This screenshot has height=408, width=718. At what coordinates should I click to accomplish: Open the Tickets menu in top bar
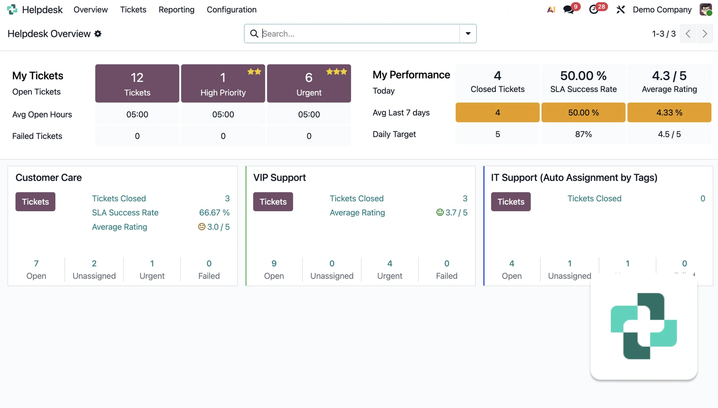(x=133, y=9)
